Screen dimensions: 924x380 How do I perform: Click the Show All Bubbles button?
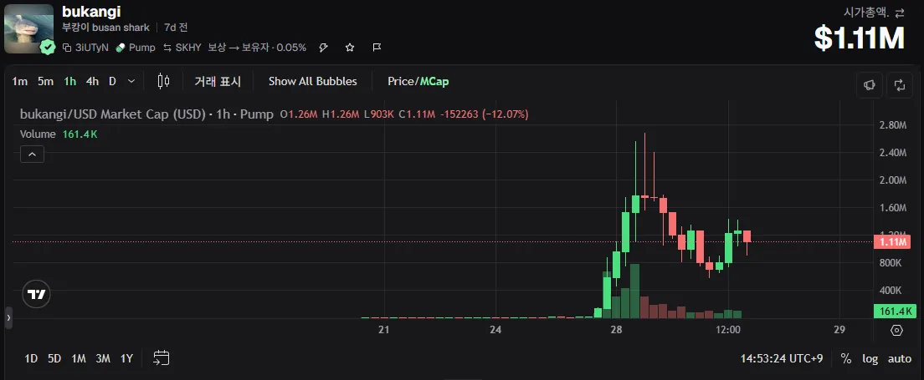[313, 81]
